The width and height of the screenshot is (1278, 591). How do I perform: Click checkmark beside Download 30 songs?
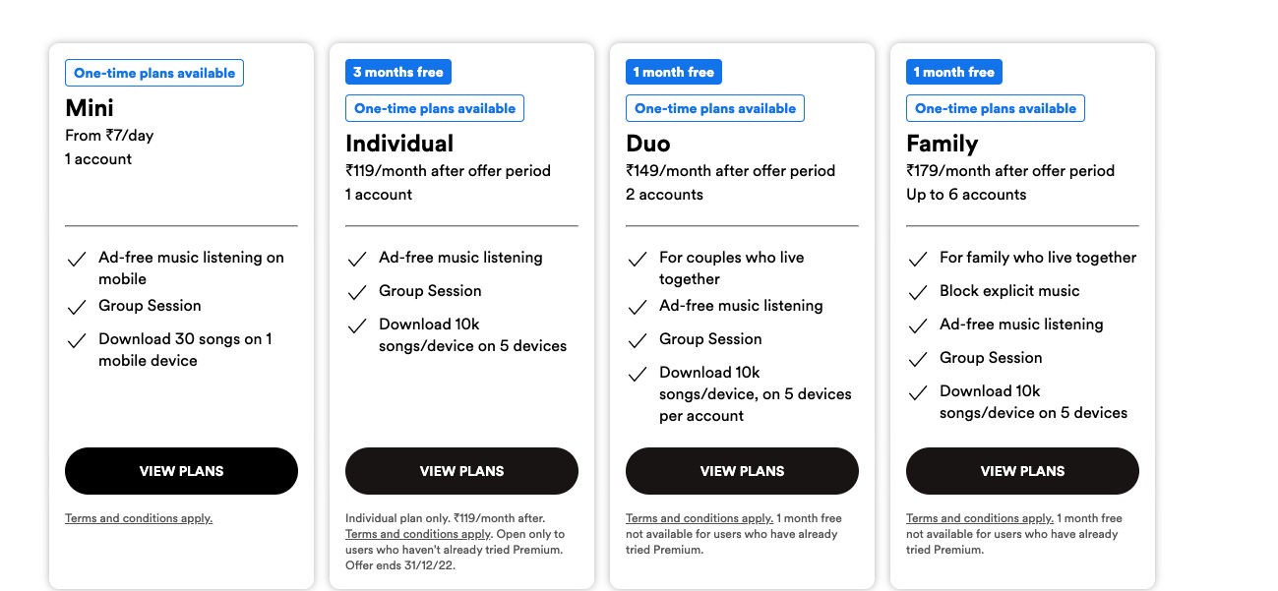[77, 341]
